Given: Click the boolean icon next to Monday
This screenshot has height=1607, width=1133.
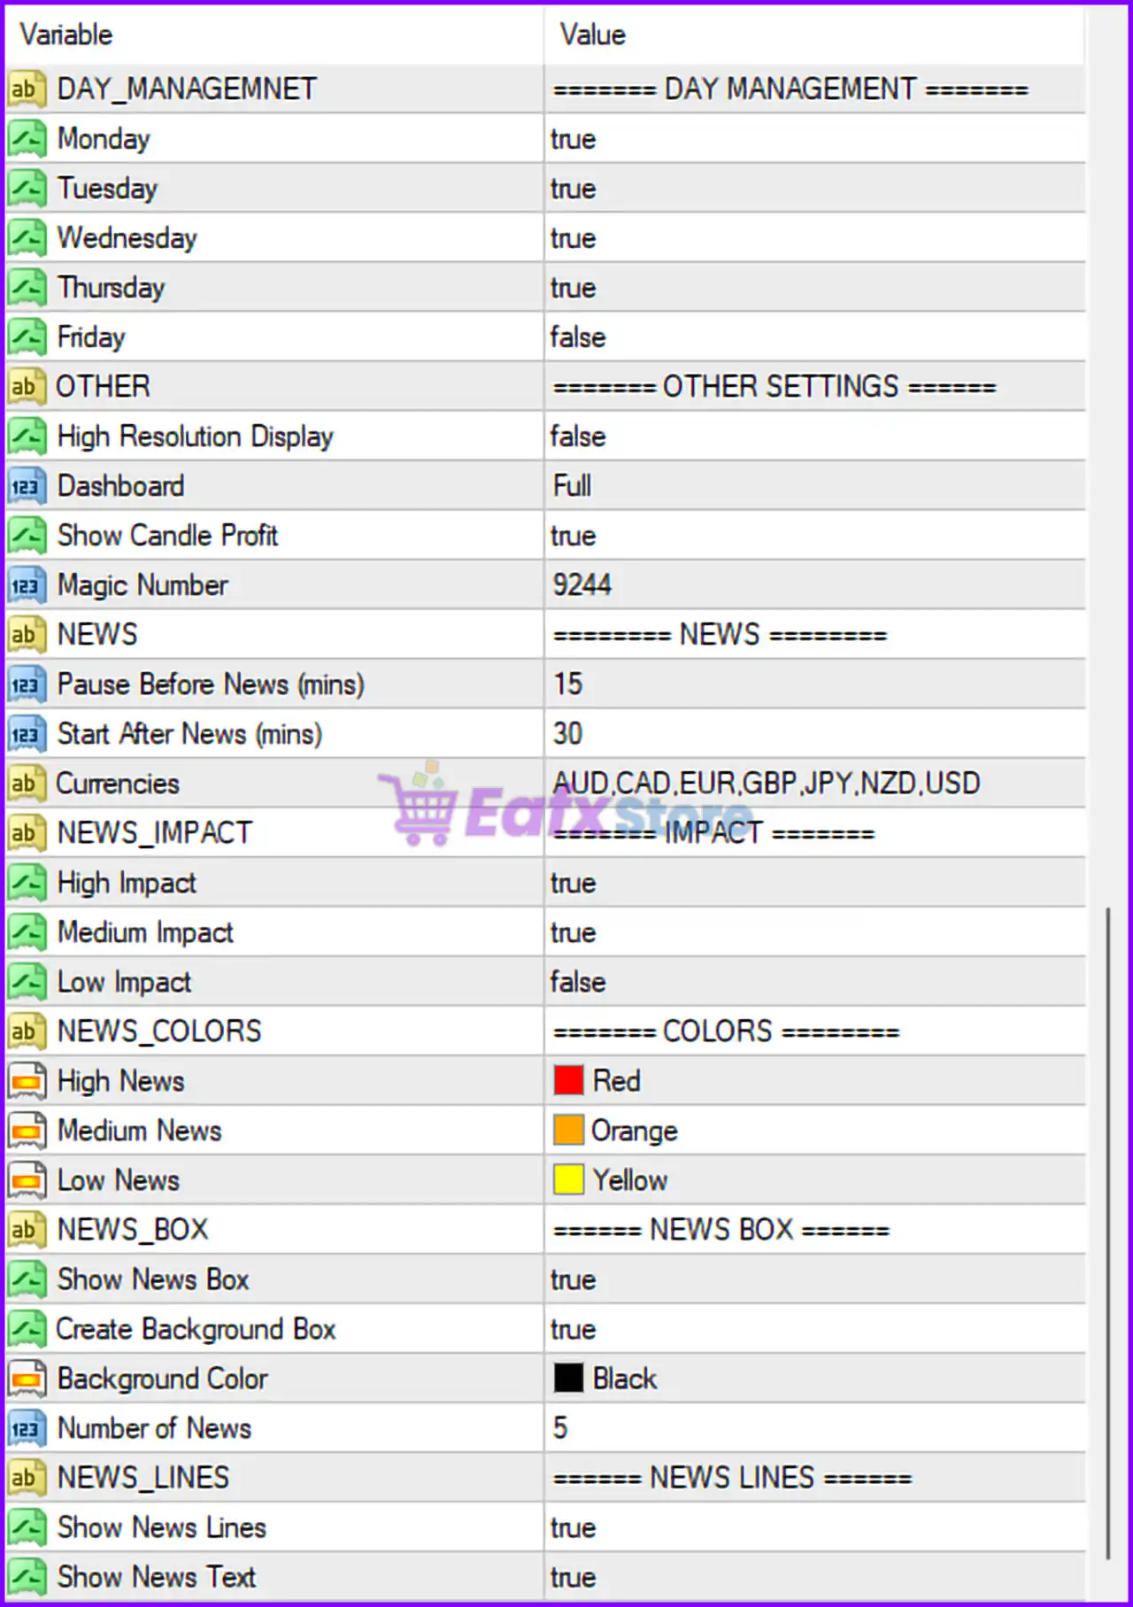Looking at the screenshot, I should click(x=27, y=138).
